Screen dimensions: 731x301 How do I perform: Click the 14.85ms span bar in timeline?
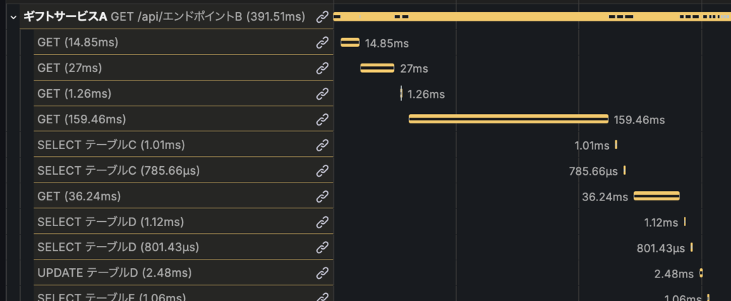pyautogui.click(x=350, y=43)
